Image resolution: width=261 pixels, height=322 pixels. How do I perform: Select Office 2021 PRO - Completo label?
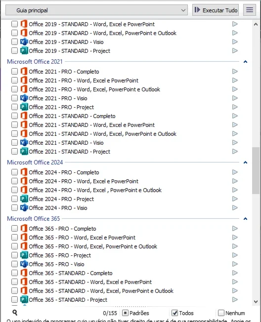click(64, 72)
